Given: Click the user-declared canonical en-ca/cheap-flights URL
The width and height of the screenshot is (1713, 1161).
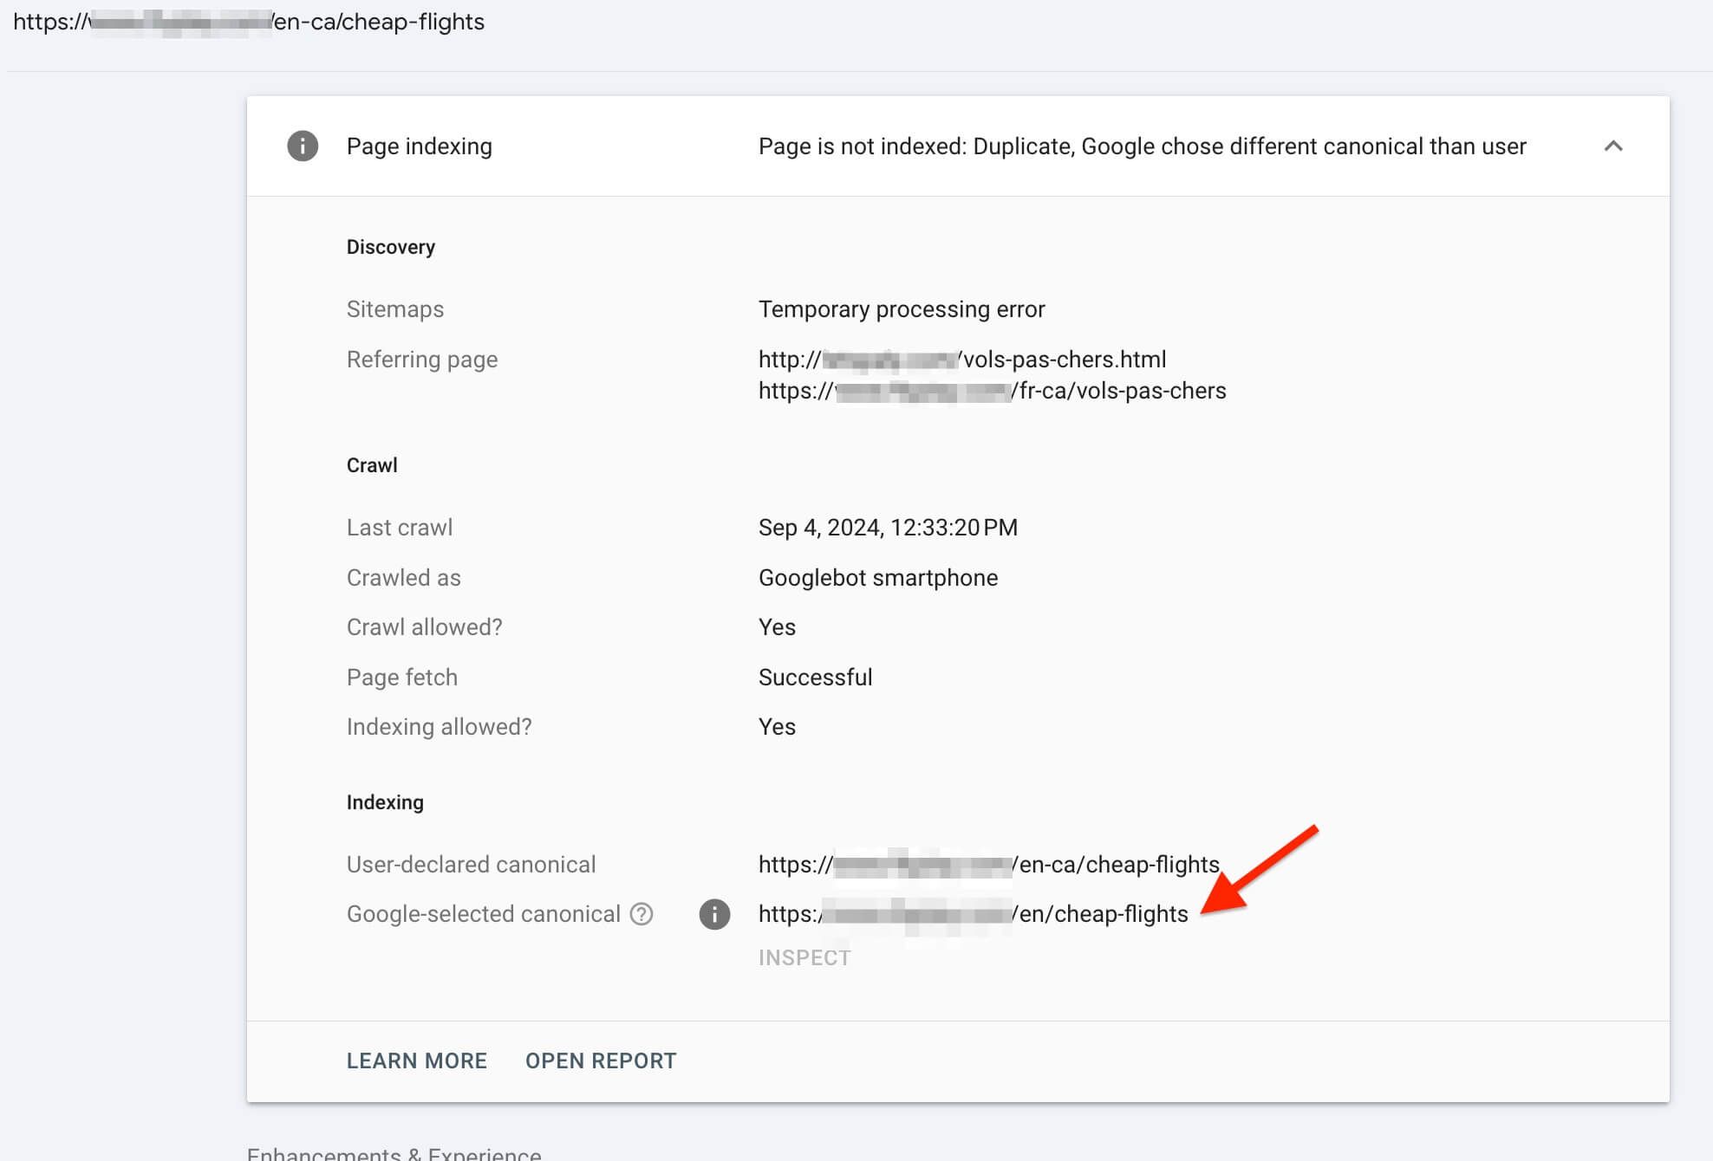Looking at the screenshot, I should pyautogui.click(x=988, y=864).
